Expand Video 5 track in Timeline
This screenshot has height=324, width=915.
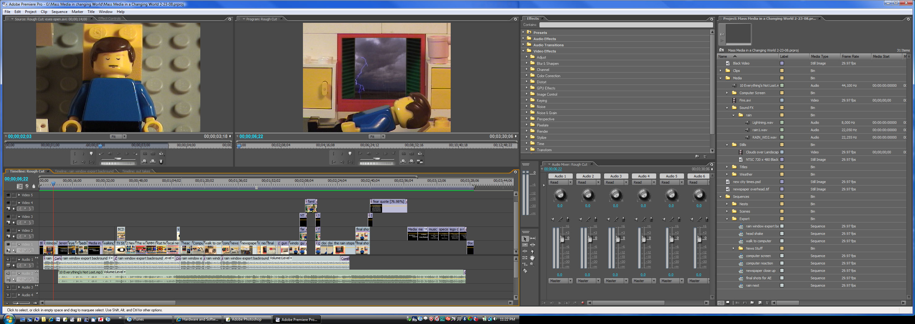[19, 195]
